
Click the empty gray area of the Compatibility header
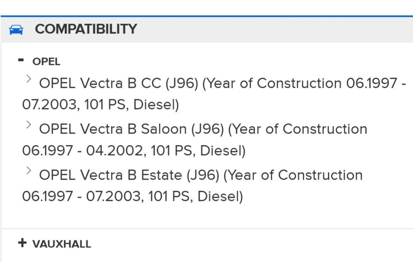coord(275,29)
